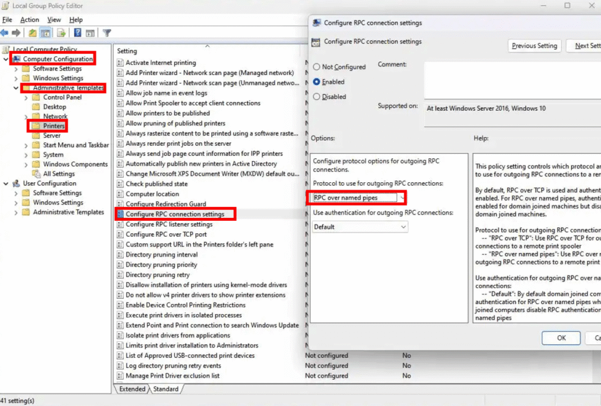Click the Export List toolbar icon
The height and width of the screenshot is (406, 601).
[60, 33]
